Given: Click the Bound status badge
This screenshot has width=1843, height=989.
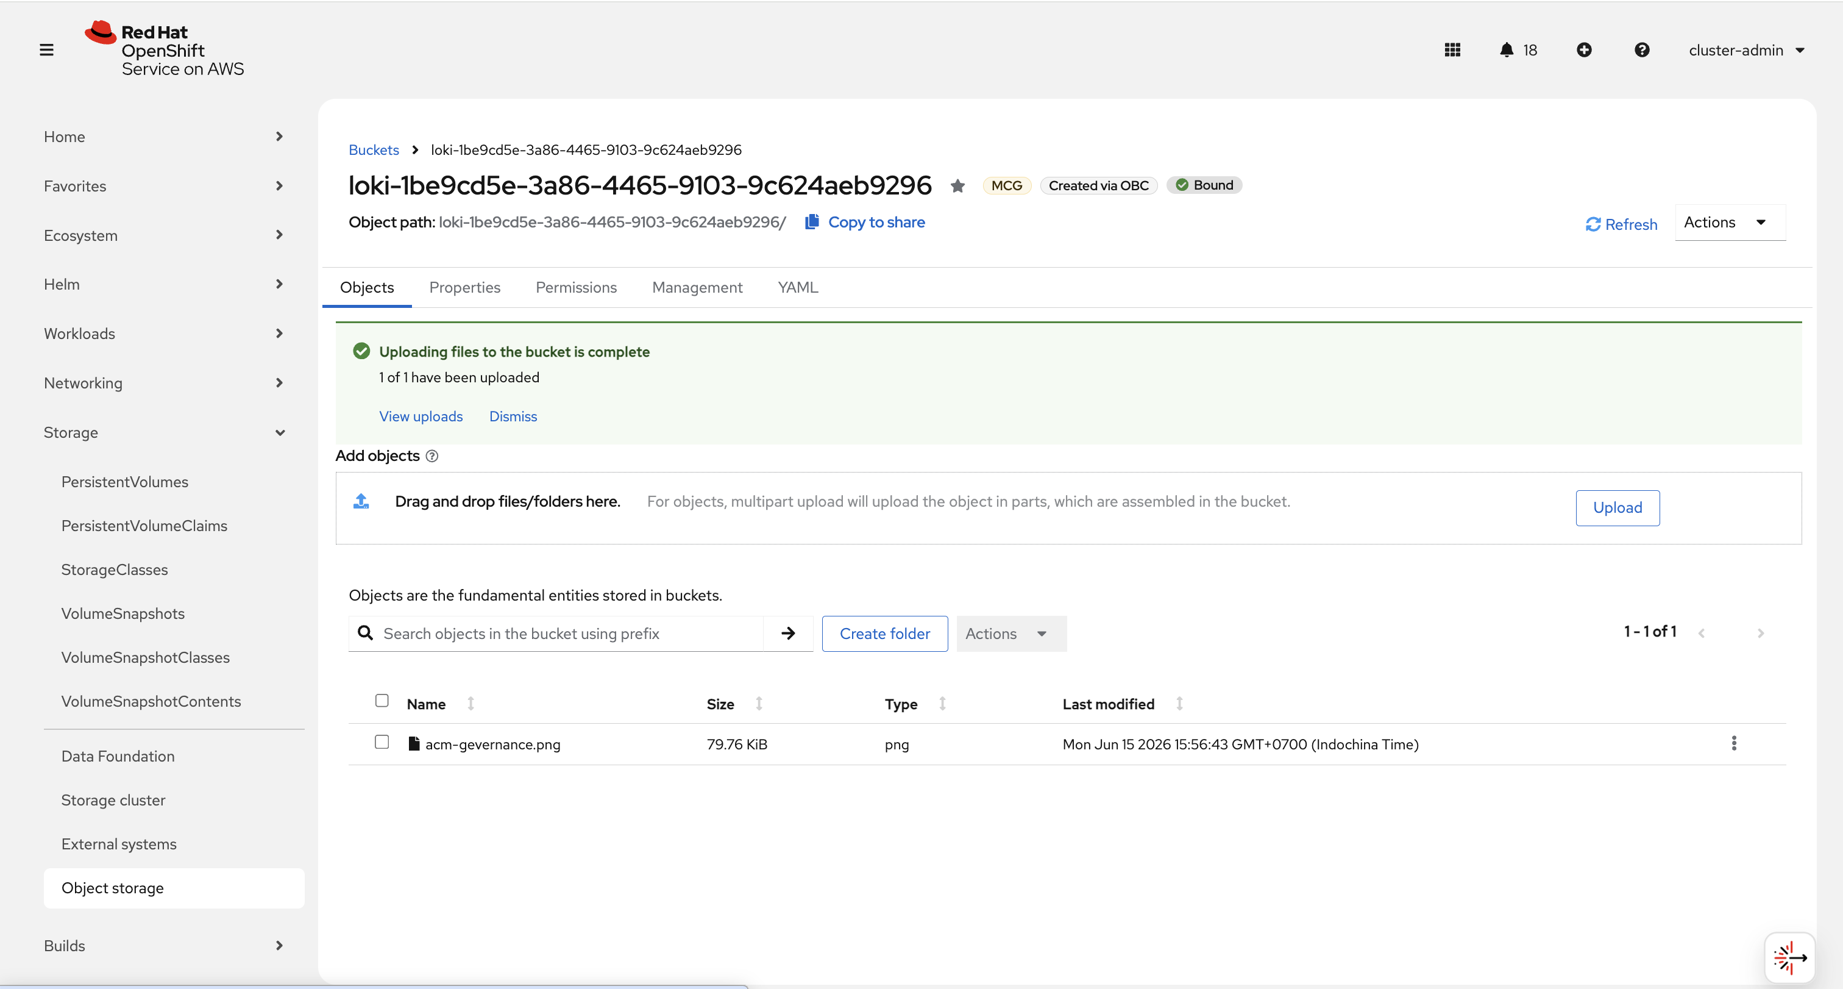Looking at the screenshot, I should 1205,185.
